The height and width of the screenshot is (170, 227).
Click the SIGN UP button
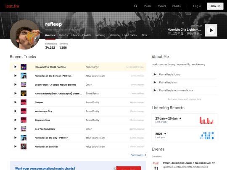[x=215, y=6]
